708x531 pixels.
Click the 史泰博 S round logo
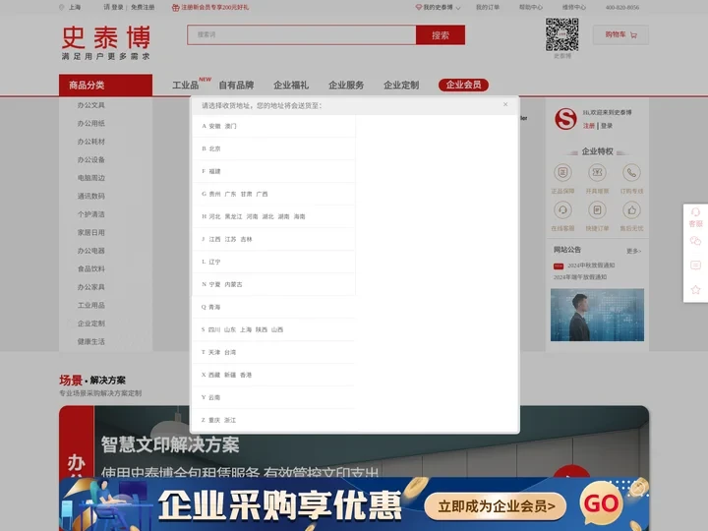tap(565, 119)
